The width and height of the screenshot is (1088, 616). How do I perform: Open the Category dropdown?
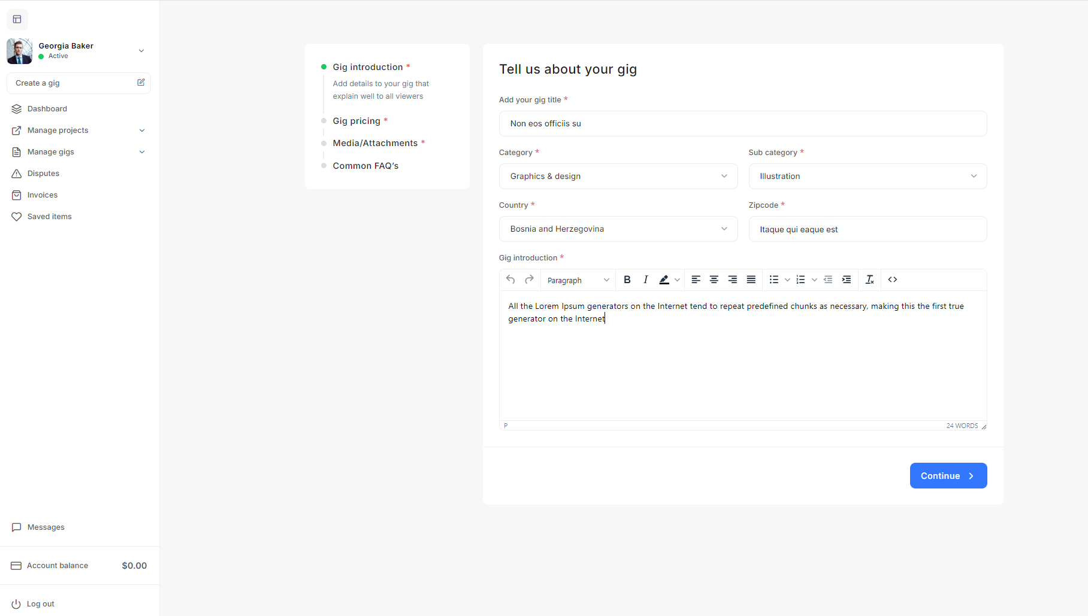(x=618, y=176)
